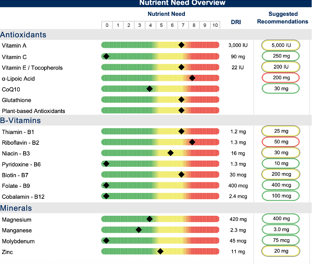This screenshot has width=312, height=264.
Task: Click the Magnesium row label
Action: tap(17, 220)
